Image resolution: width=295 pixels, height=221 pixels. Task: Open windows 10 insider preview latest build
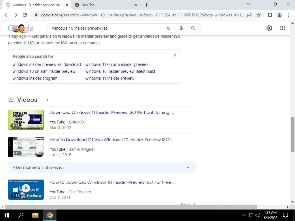point(120,71)
